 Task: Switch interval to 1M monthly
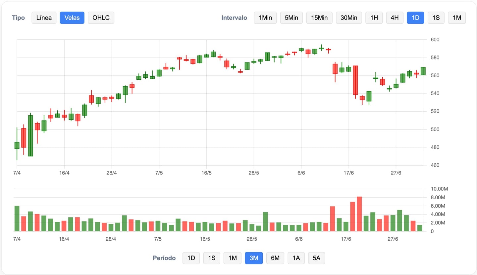click(x=457, y=18)
